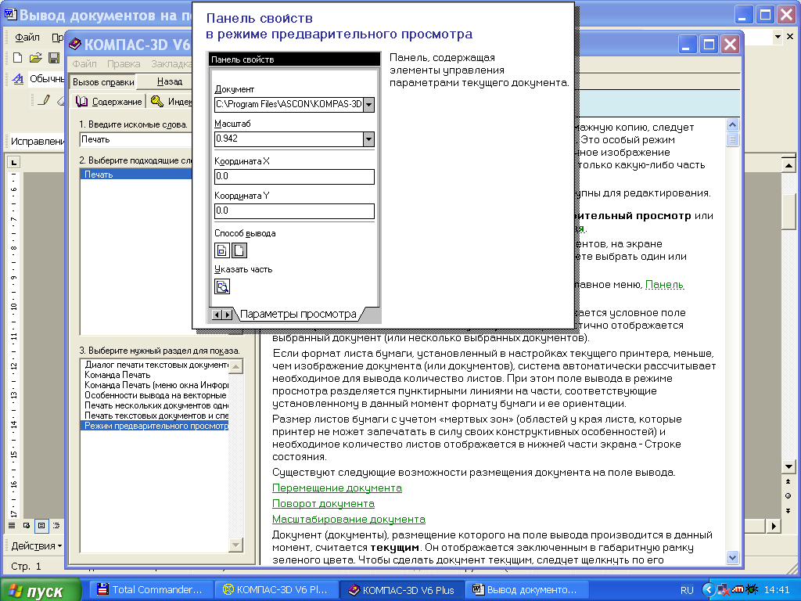Click Word's vertical scrollbar up arrow
This screenshot has width=801, height=601.
pos(788,165)
